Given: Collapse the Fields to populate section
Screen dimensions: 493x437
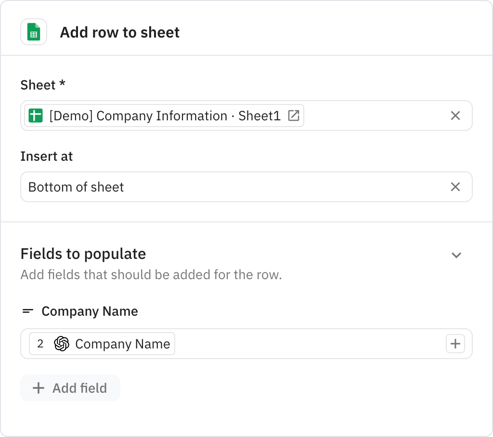Looking at the screenshot, I should (456, 255).
